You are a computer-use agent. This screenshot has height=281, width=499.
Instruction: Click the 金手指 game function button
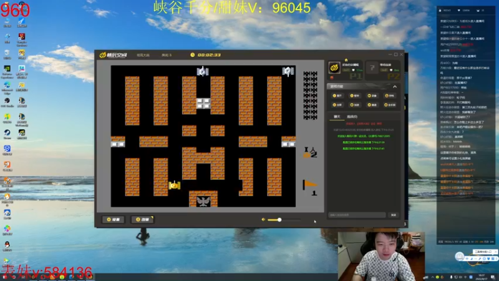click(390, 105)
